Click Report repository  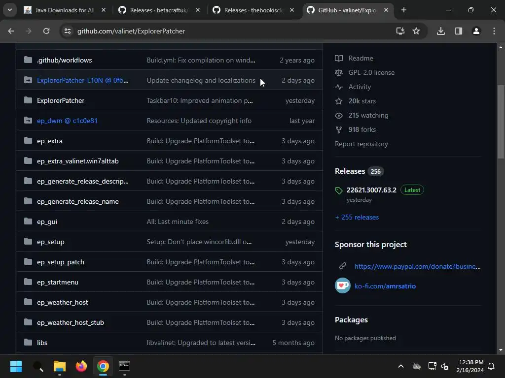point(361,144)
